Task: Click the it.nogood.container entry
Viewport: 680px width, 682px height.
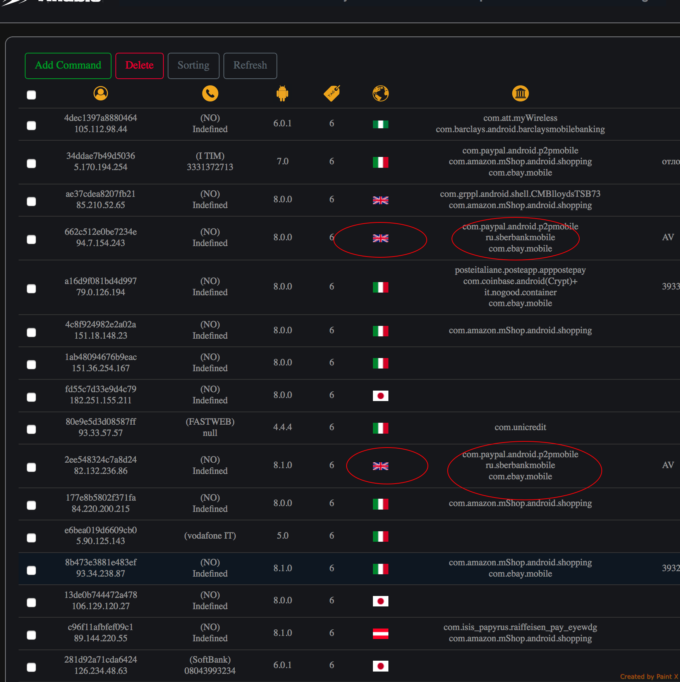Action: [x=520, y=292]
